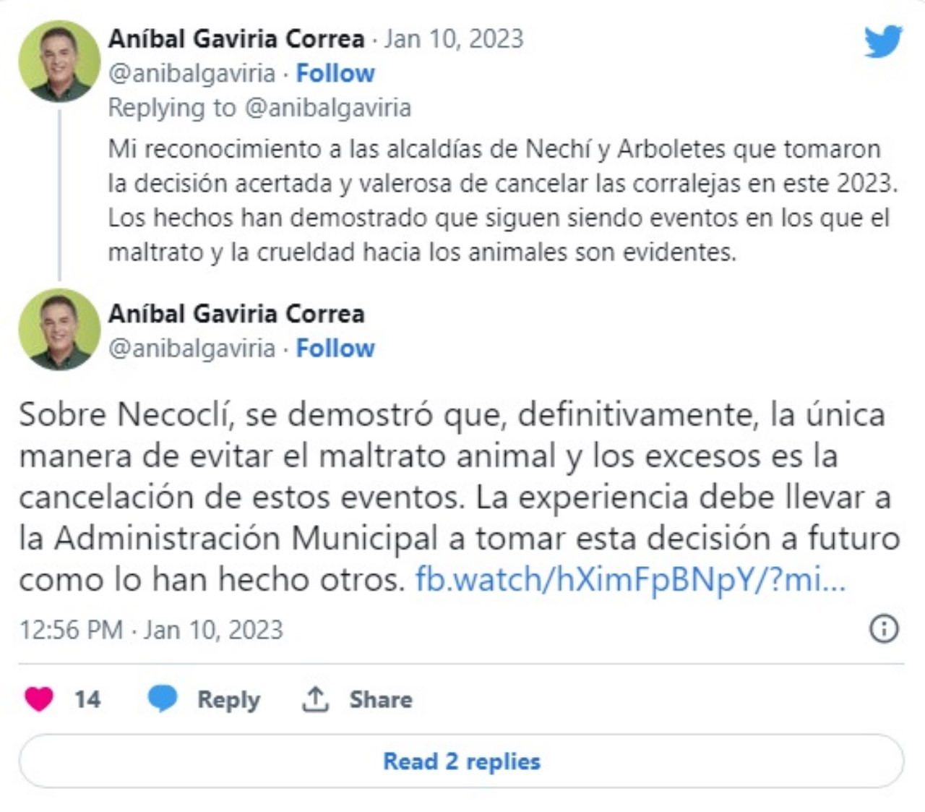Screen dimensions: 925x812
Task: Like the tweet with heart icon
Action: pos(39,698)
